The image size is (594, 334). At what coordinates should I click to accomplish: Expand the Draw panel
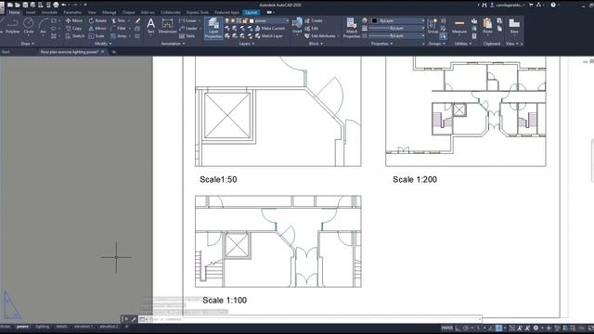point(27,44)
